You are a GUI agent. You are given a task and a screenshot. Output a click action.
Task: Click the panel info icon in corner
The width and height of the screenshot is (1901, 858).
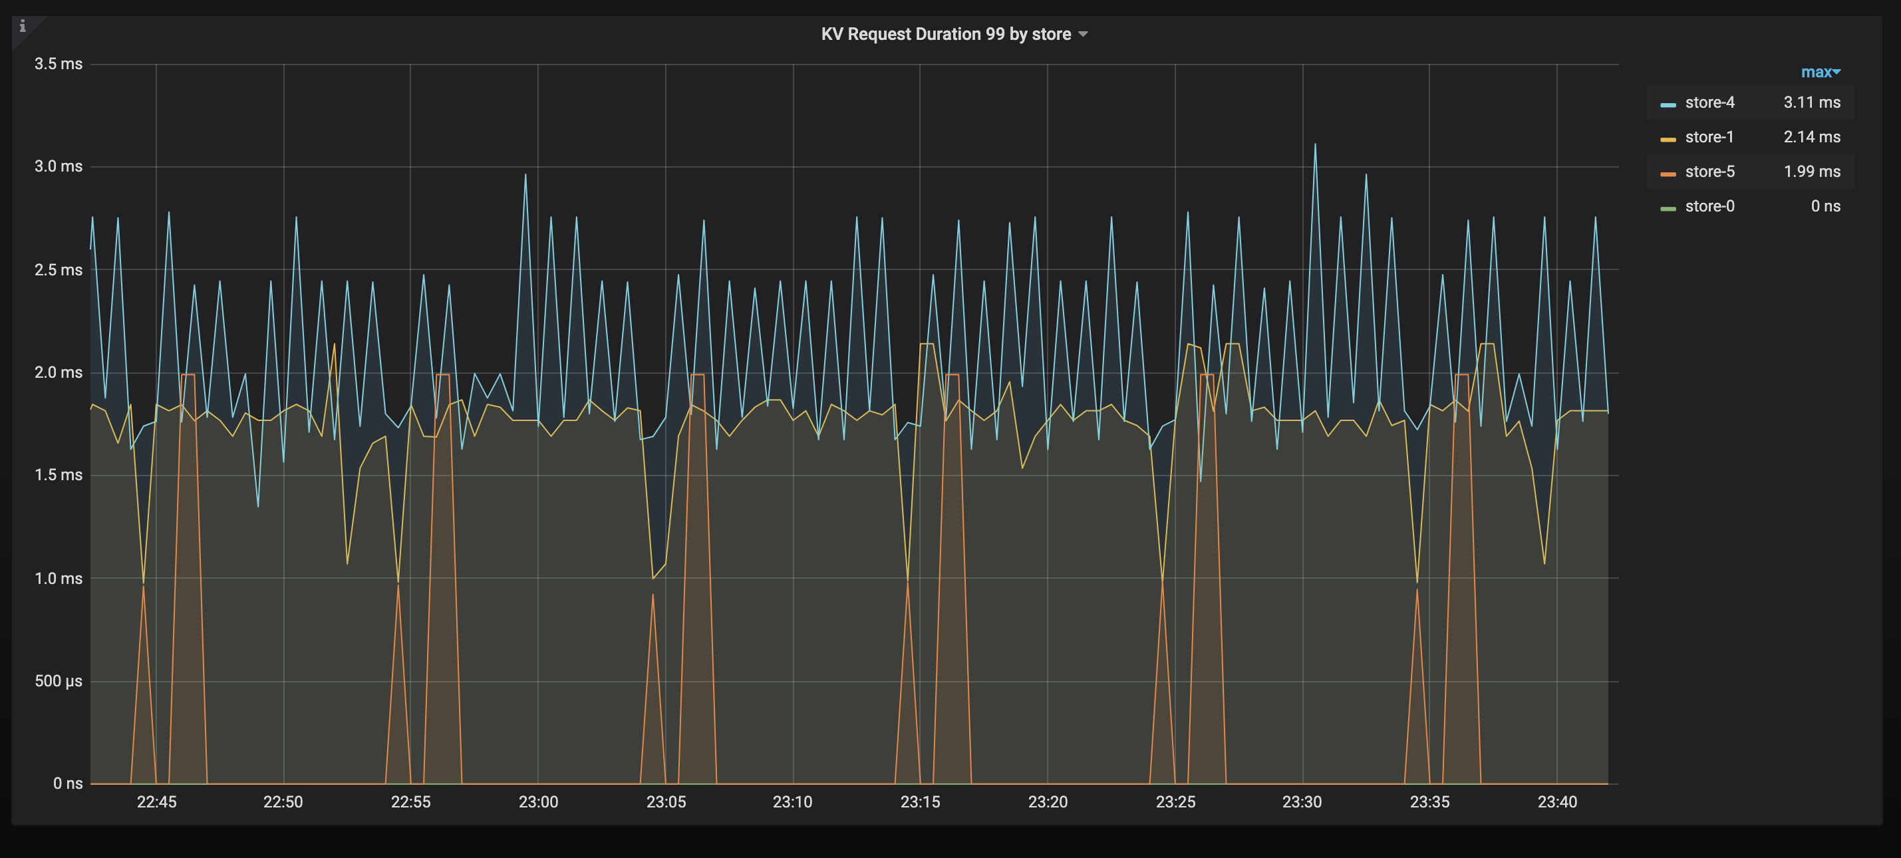[22, 27]
